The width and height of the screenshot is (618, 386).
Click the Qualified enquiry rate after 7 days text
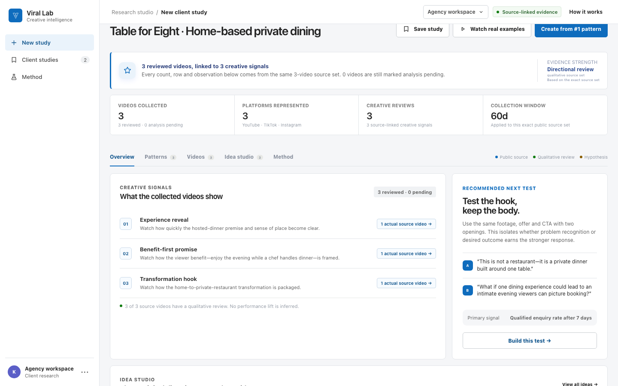551,318
